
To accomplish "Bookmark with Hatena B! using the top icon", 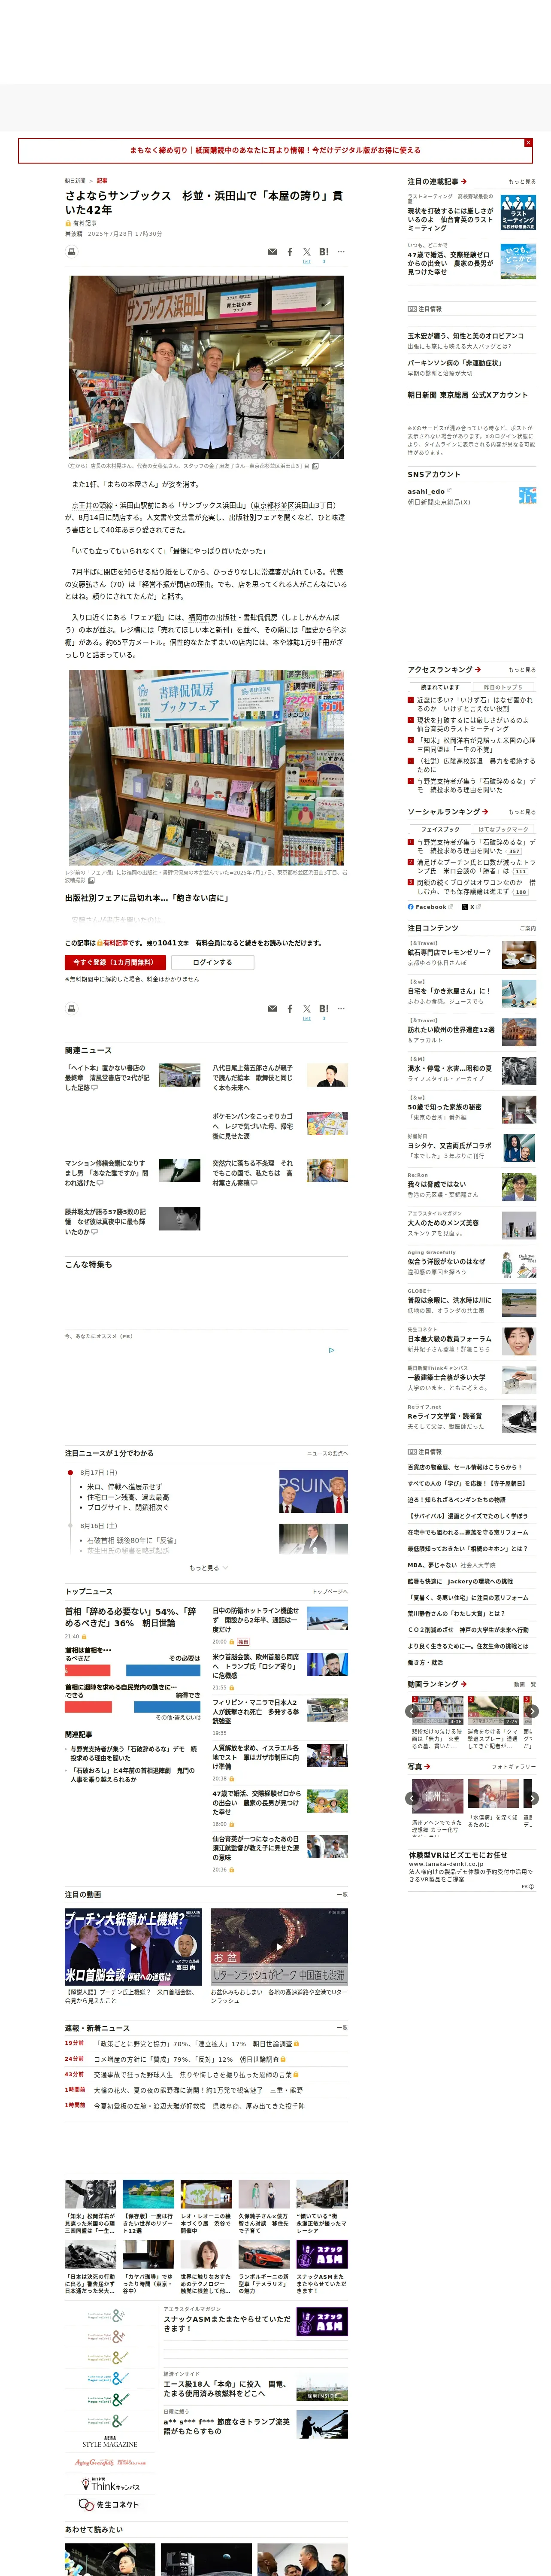I will pyautogui.click(x=324, y=252).
